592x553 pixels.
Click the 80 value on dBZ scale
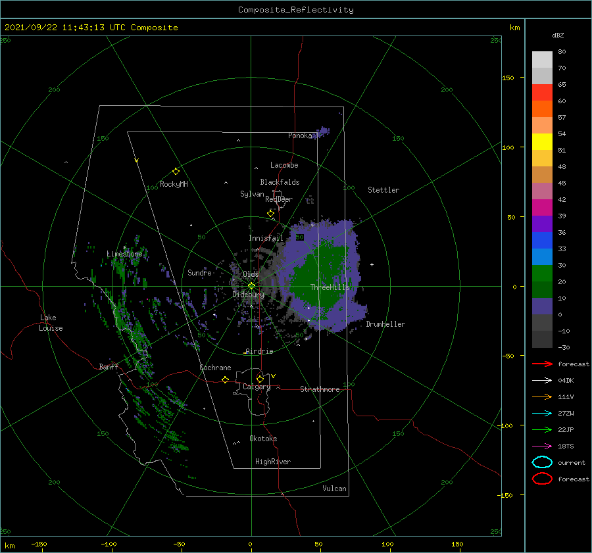[562, 52]
